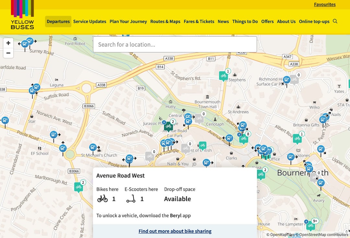Screen dimensions: 350x238
Task: Click bus stop marker above Aviary
Action: pyautogui.click(x=321, y=183)
